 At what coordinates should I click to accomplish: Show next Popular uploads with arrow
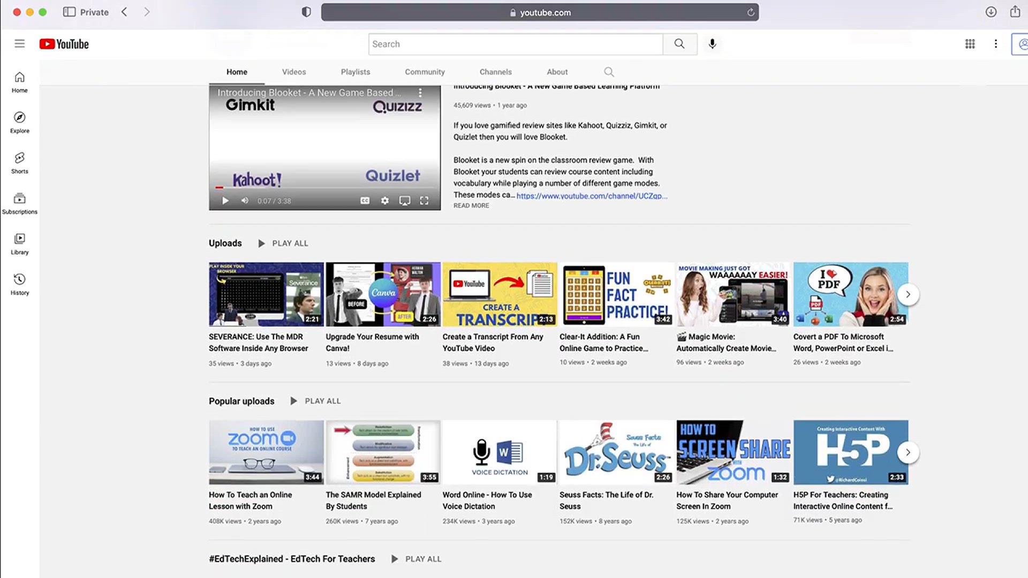pyautogui.click(x=908, y=452)
